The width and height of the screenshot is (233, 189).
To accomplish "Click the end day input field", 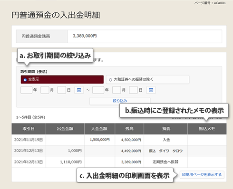I will pyautogui.click(x=133, y=90).
